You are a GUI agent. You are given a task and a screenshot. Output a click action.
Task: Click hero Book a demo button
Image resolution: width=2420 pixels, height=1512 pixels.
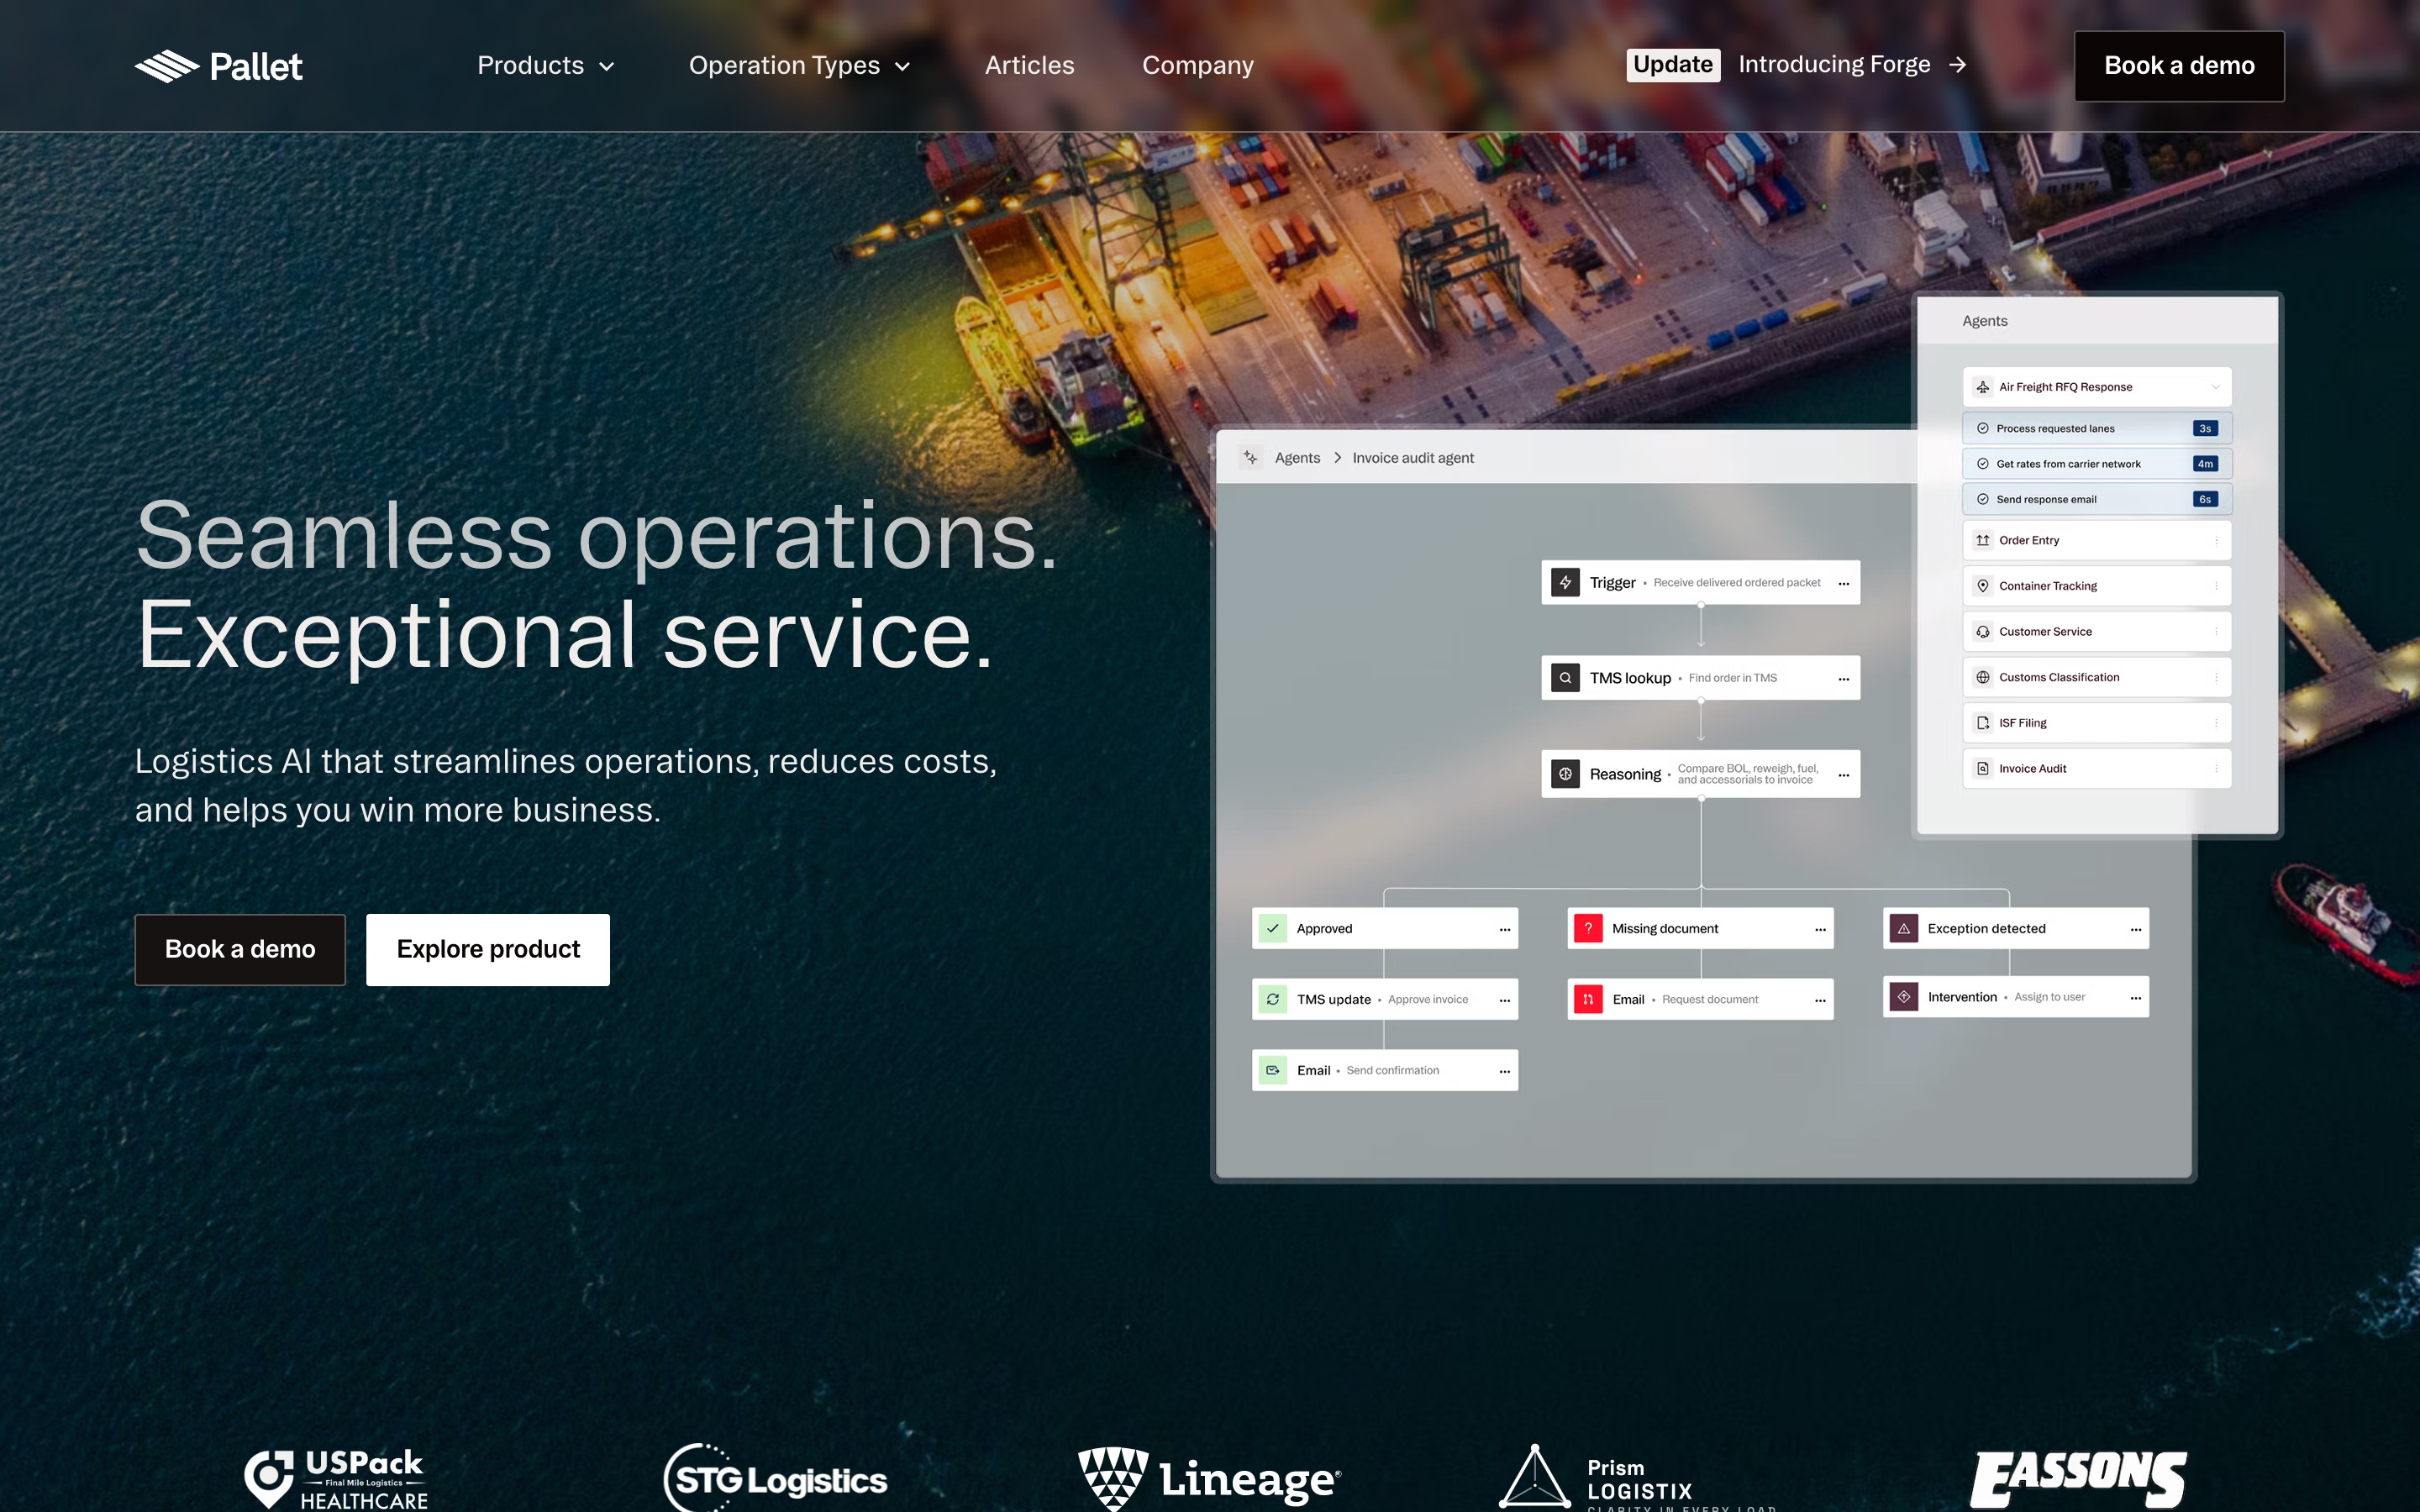pyautogui.click(x=240, y=949)
